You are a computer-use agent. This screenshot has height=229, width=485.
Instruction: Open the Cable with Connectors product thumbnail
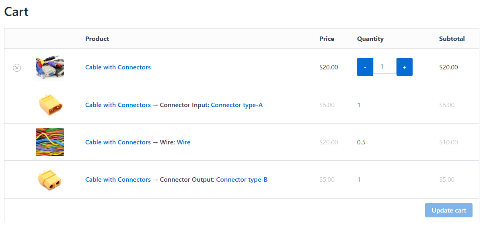pos(50,67)
